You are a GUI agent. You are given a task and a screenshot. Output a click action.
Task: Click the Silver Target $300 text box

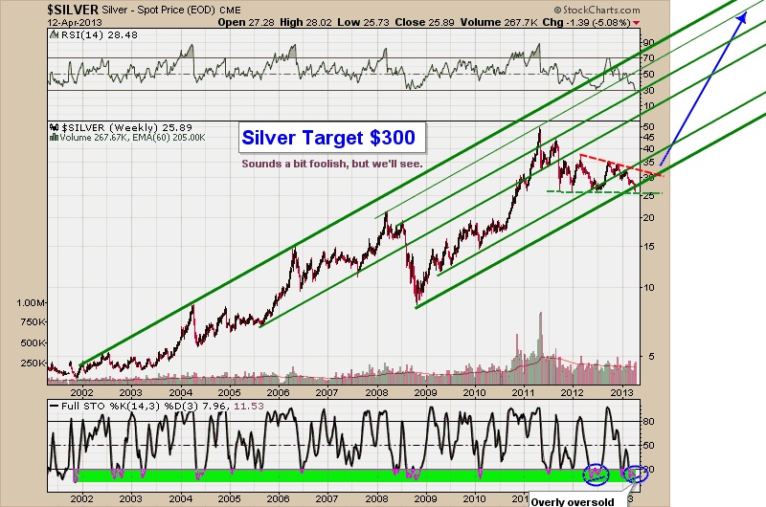[328, 138]
